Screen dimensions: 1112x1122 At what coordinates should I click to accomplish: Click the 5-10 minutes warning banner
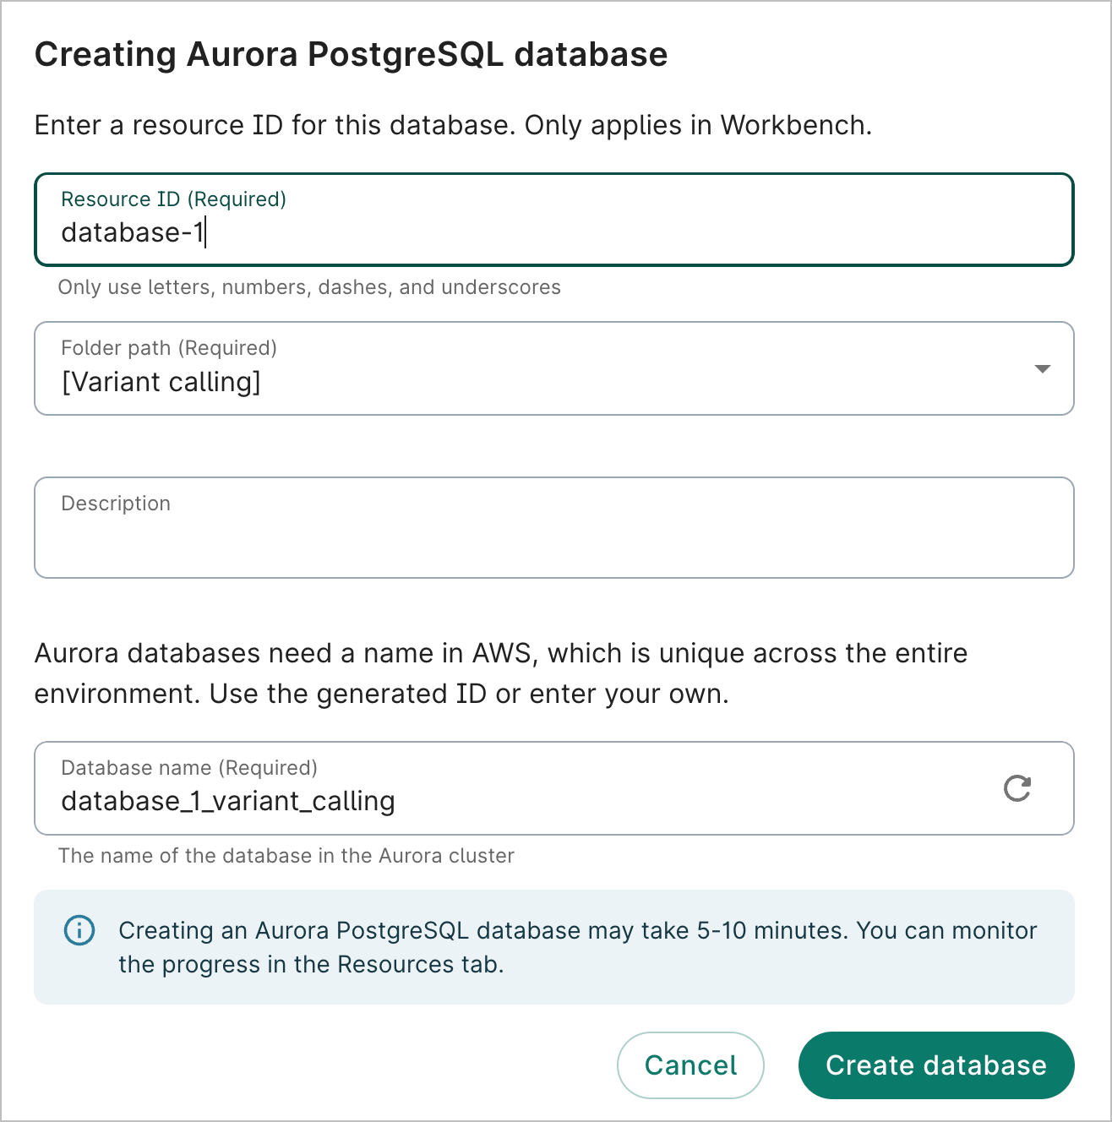click(553, 946)
